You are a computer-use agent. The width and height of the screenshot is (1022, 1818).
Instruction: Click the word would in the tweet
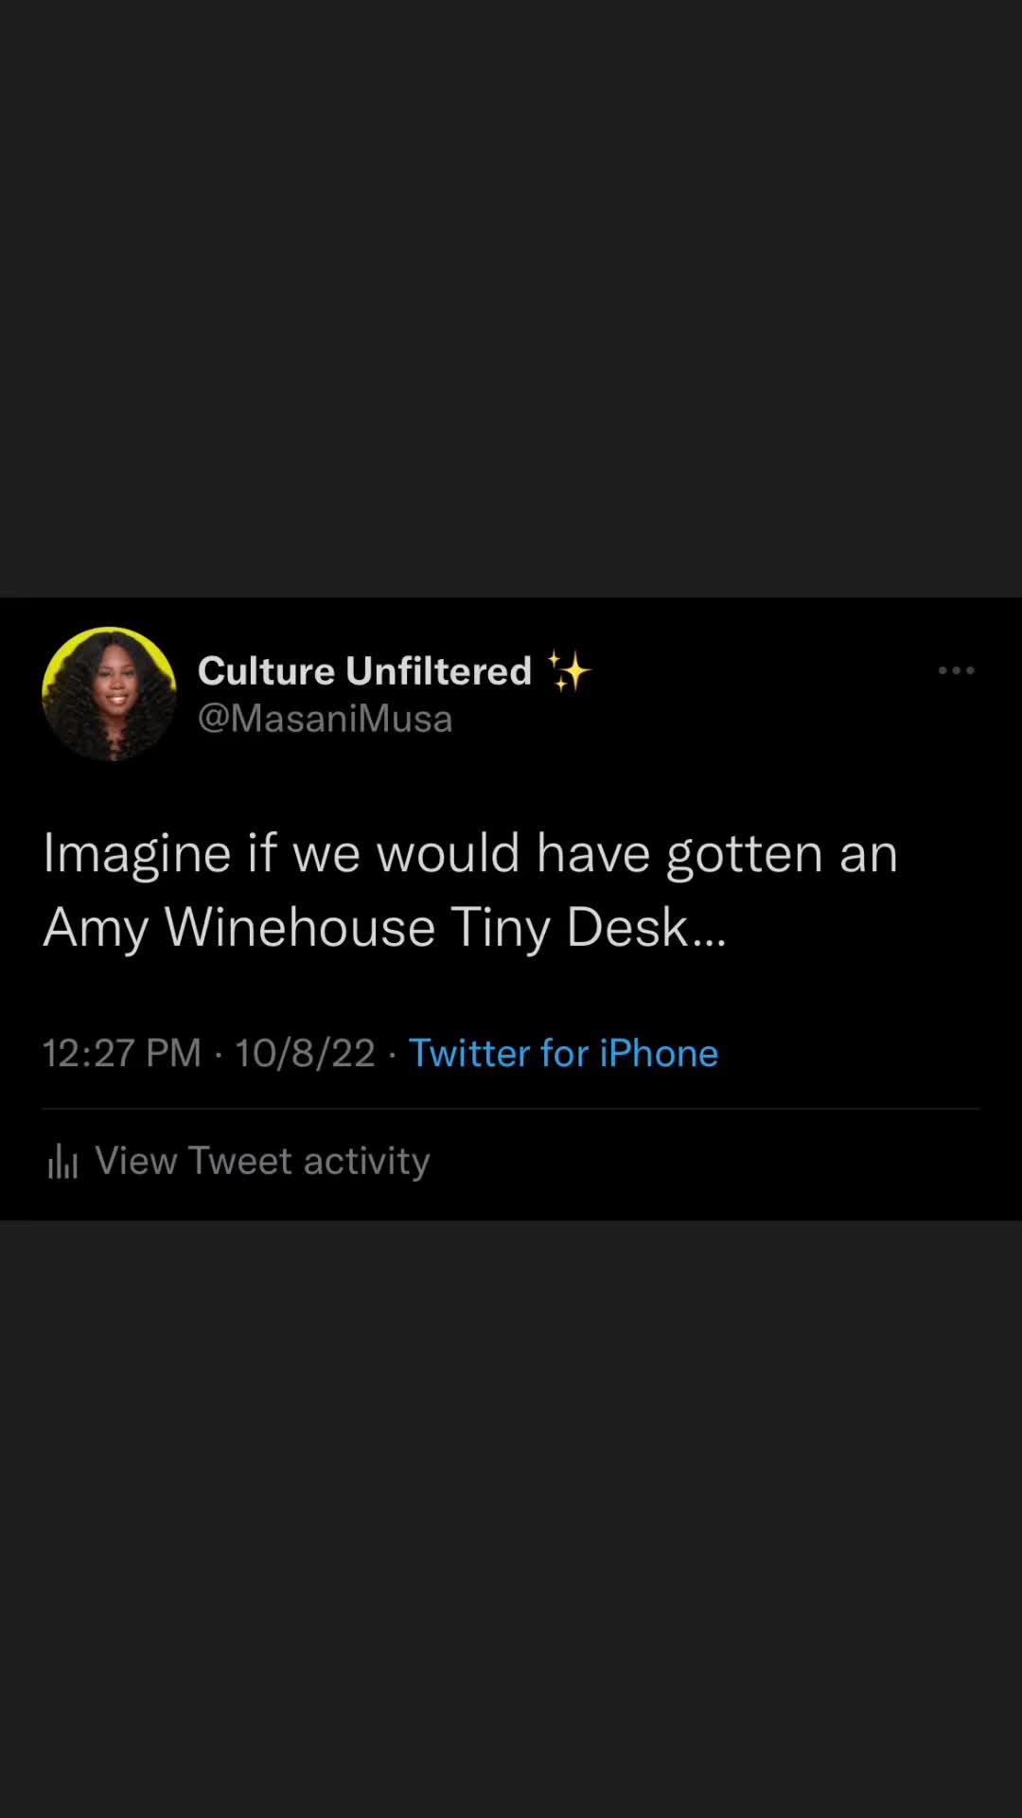(449, 853)
